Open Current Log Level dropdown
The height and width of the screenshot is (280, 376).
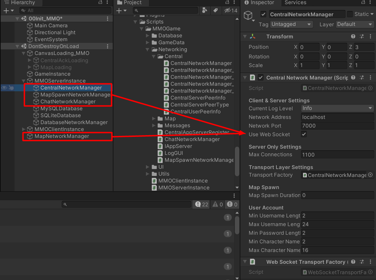tap(337, 108)
